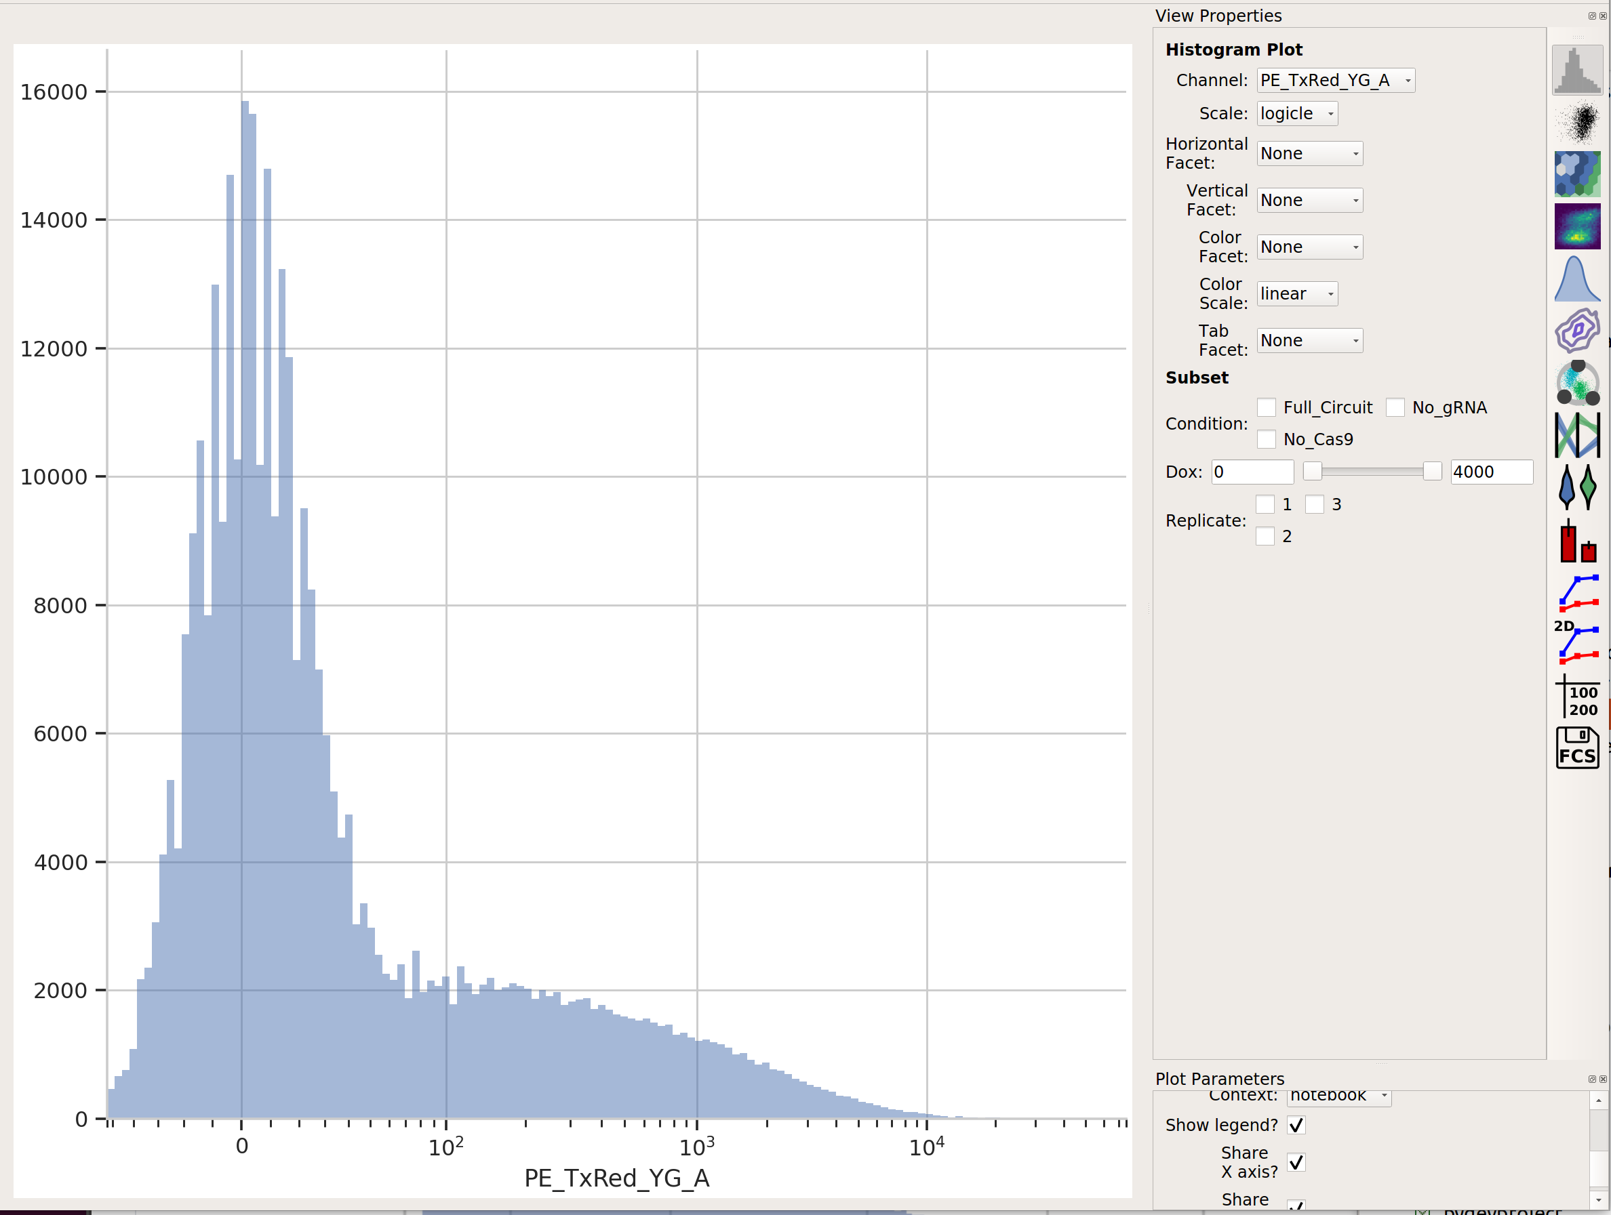Close the Plot Parameters panel

[x=1602, y=1079]
